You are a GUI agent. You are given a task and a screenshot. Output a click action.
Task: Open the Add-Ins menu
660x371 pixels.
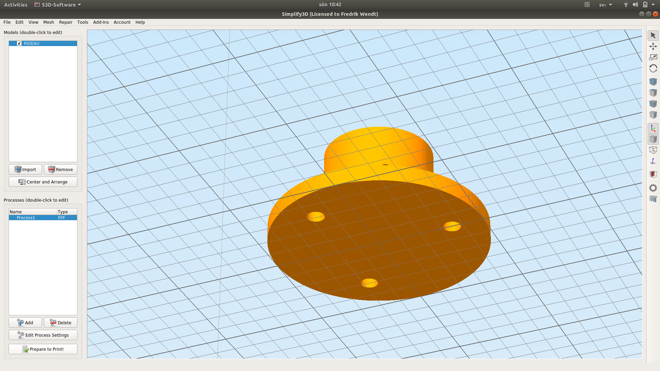[101, 22]
